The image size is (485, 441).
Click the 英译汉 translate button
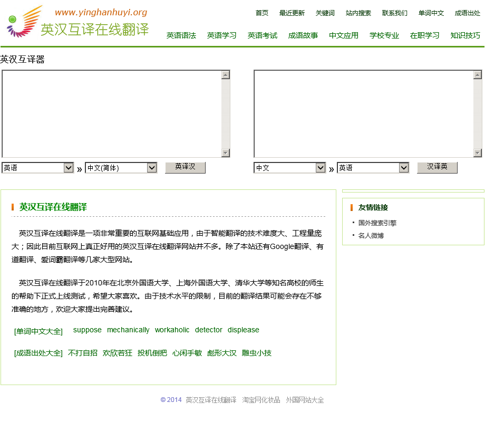[x=185, y=167]
